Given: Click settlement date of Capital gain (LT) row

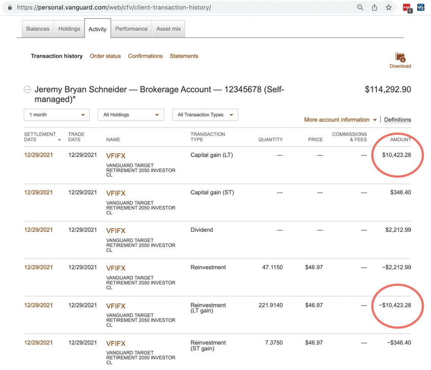Looking at the screenshot, I should [38, 155].
